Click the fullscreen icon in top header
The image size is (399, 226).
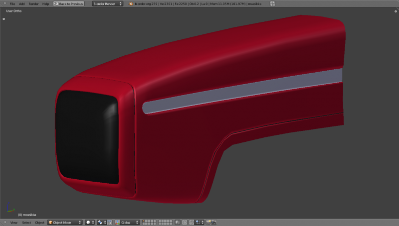pos(272,3)
